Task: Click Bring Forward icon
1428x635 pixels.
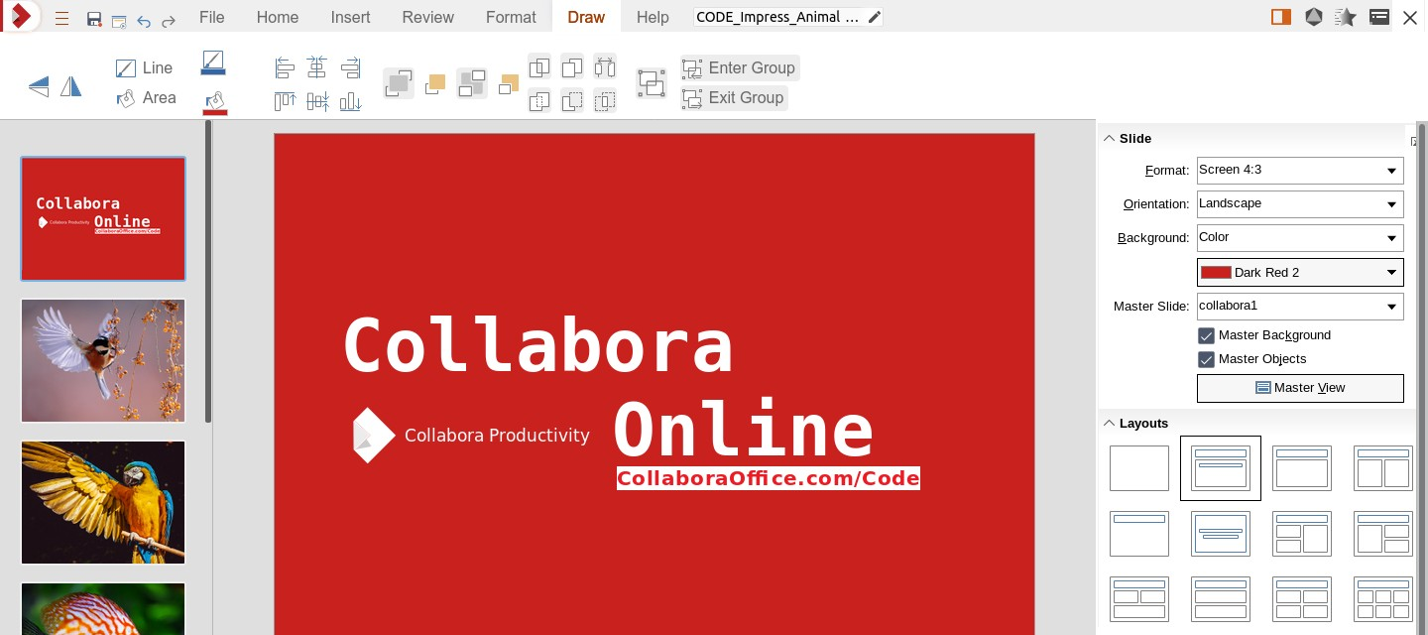Action: (435, 84)
